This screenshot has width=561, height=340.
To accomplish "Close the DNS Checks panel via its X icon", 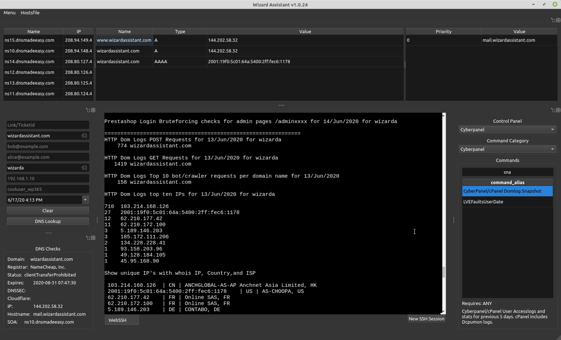I will point(93,238).
